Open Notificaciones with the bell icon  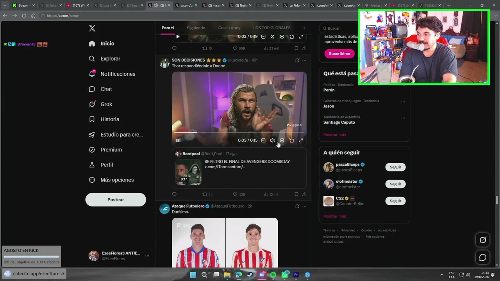pyautogui.click(x=112, y=74)
